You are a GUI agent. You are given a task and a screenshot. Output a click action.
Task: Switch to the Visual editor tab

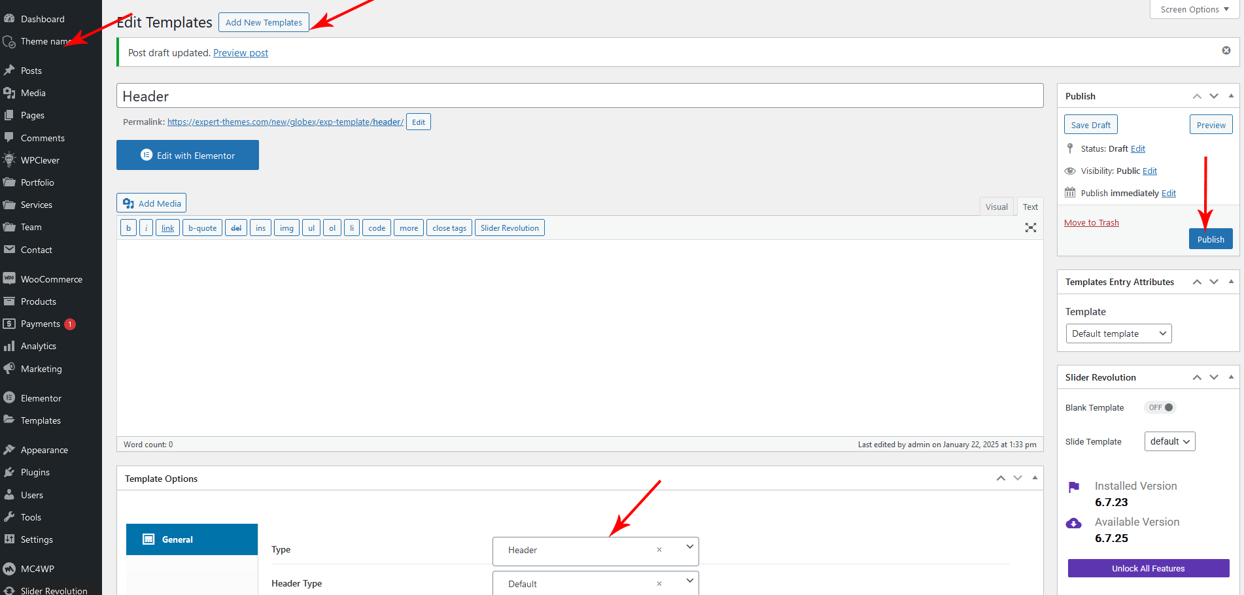[x=996, y=207]
